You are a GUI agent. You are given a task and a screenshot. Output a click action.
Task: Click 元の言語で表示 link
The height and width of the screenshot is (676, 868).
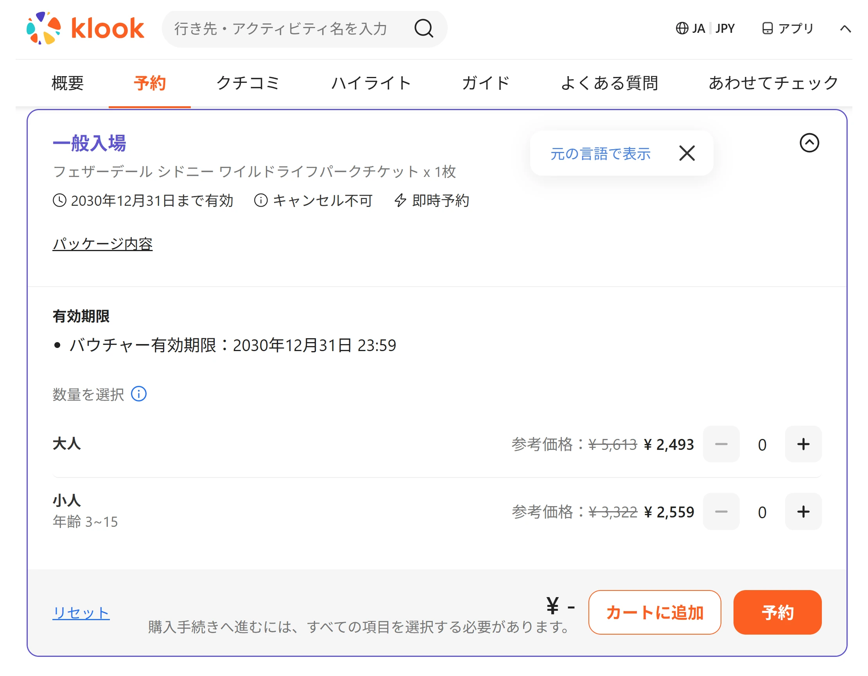(x=600, y=153)
